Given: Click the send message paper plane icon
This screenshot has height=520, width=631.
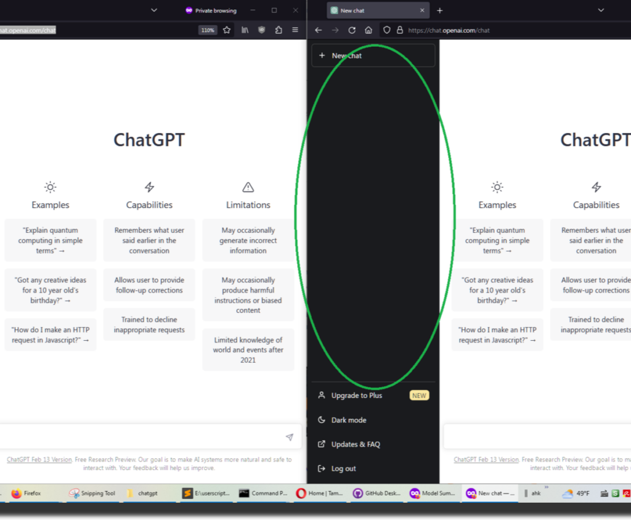Looking at the screenshot, I should point(289,437).
